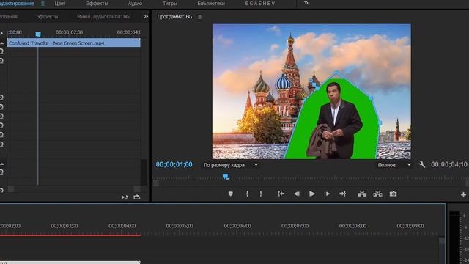
Task: Click the export icon in Effect Controls panel
Action: click(x=137, y=197)
